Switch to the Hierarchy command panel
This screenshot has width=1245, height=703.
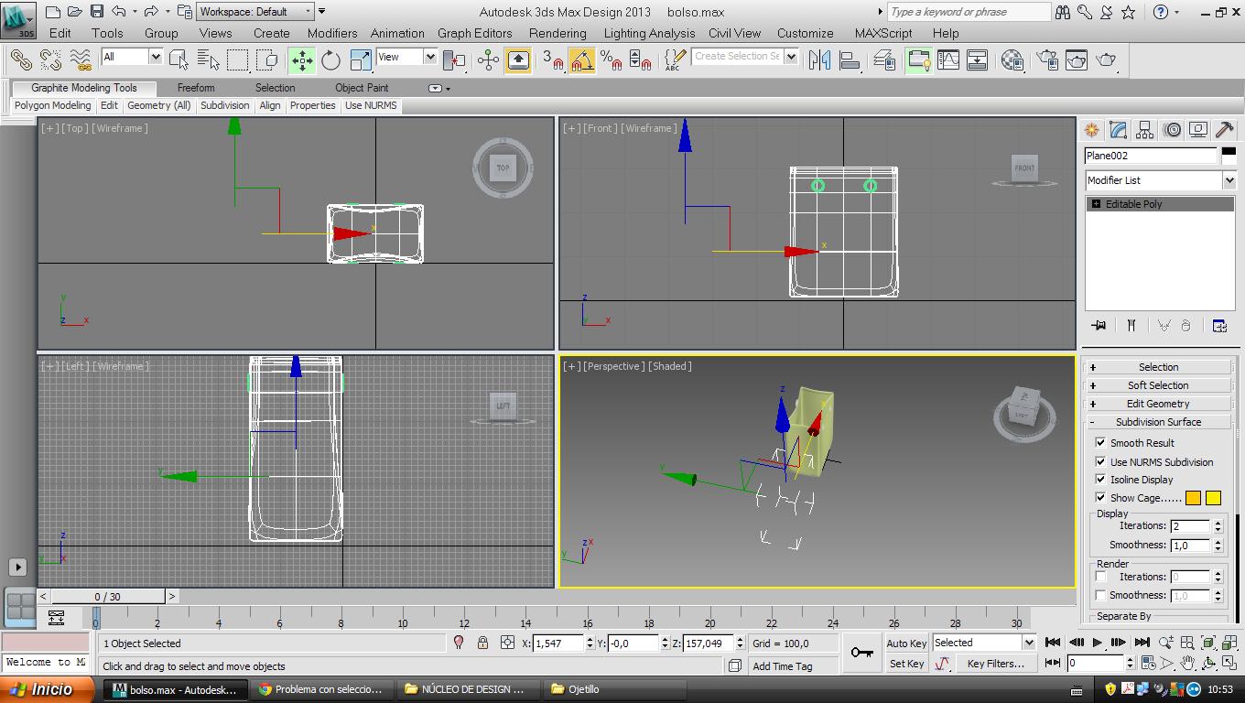(x=1144, y=130)
